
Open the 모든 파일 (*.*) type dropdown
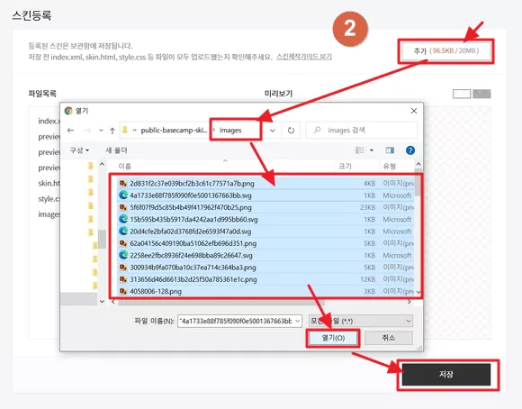pyautogui.click(x=361, y=321)
